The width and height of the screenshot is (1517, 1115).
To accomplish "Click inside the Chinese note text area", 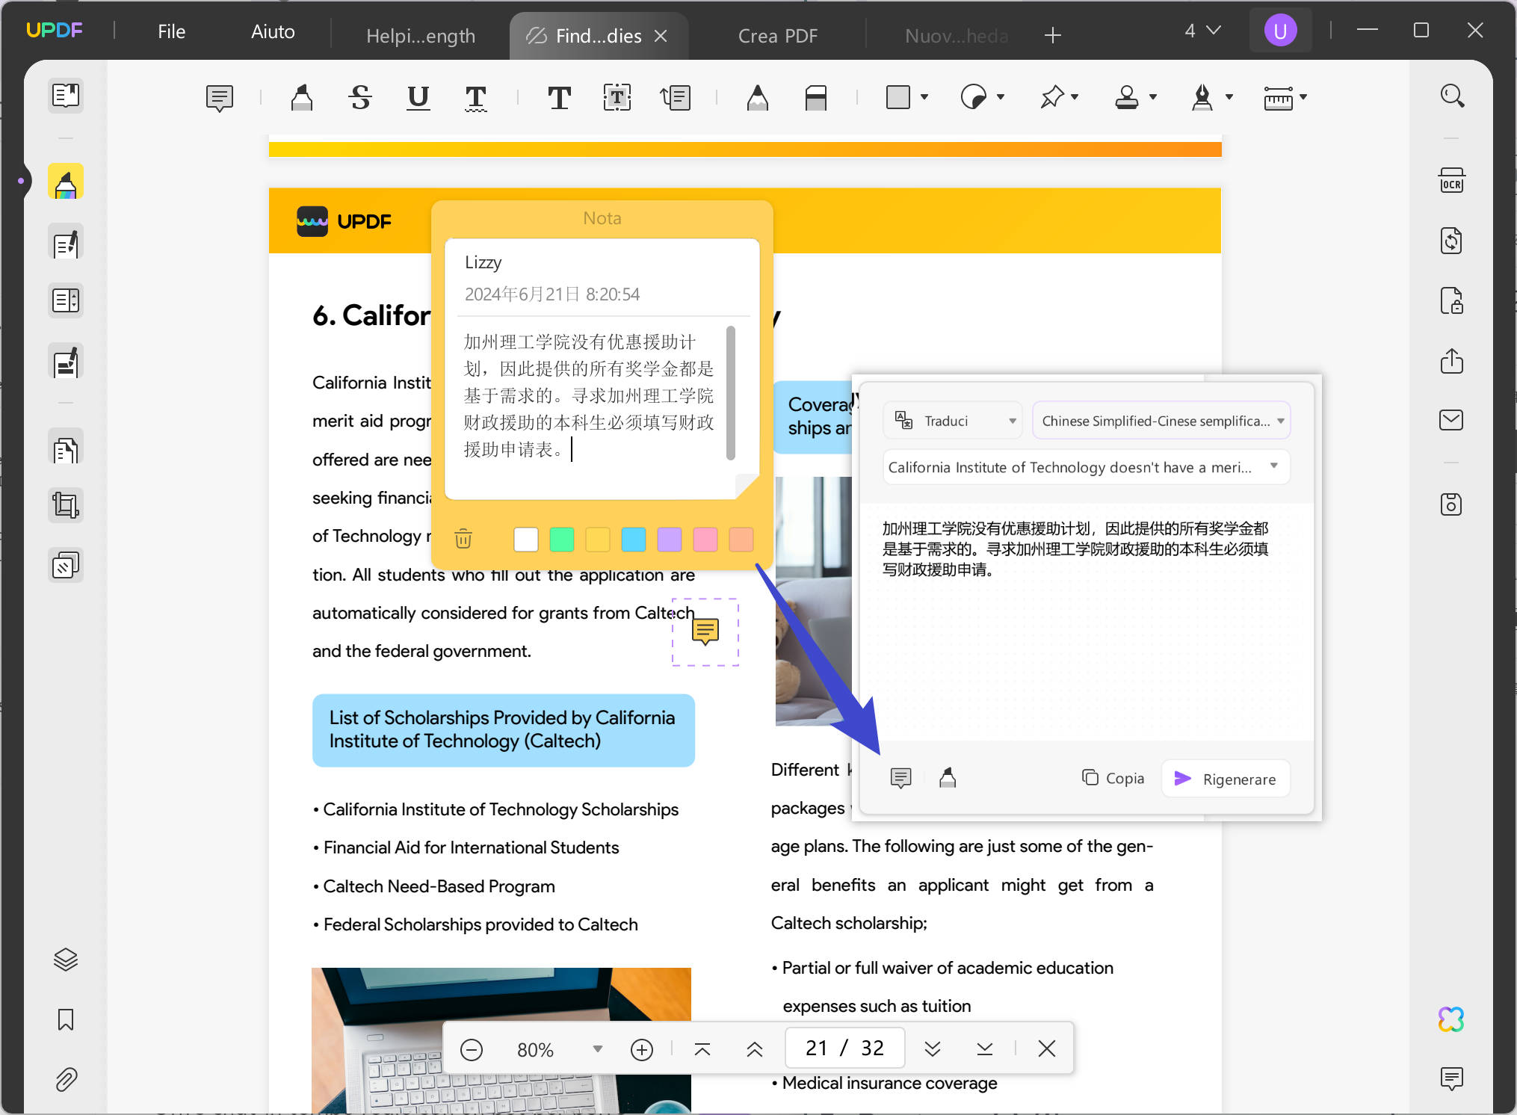I will pos(590,396).
